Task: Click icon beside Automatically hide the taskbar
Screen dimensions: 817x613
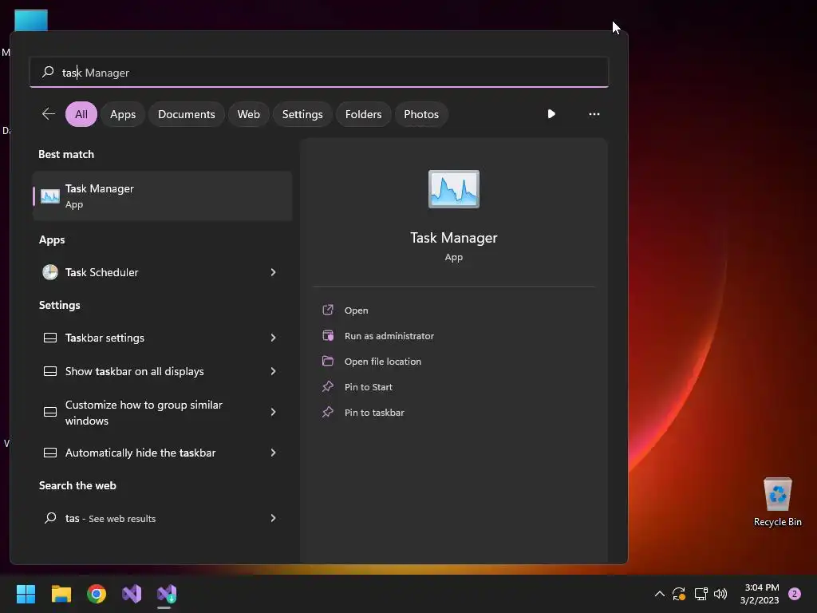Action: [50, 453]
